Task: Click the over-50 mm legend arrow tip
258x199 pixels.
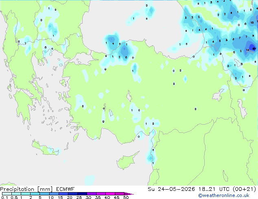Action: pyautogui.click(x=129, y=194)
